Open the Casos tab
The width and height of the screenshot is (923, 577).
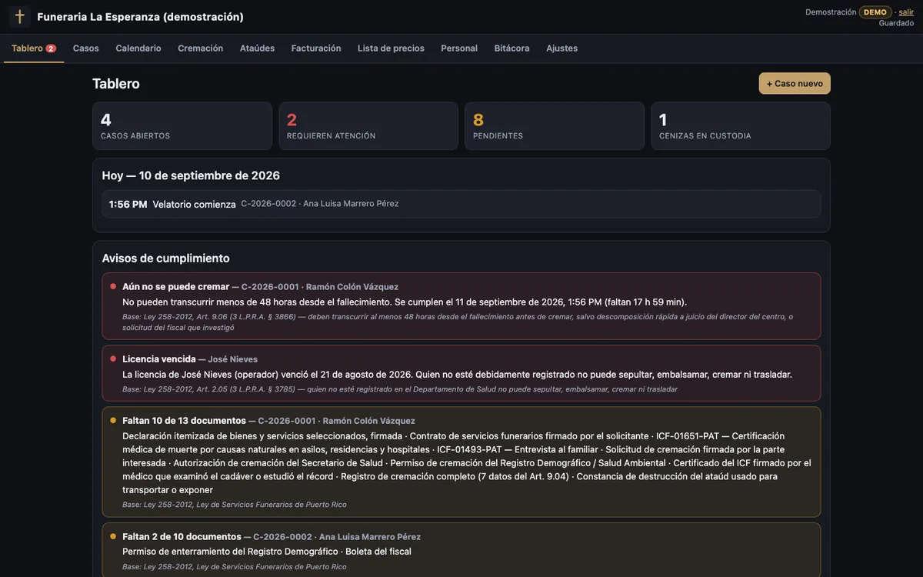pyautogui.click(x=86, y=48)
